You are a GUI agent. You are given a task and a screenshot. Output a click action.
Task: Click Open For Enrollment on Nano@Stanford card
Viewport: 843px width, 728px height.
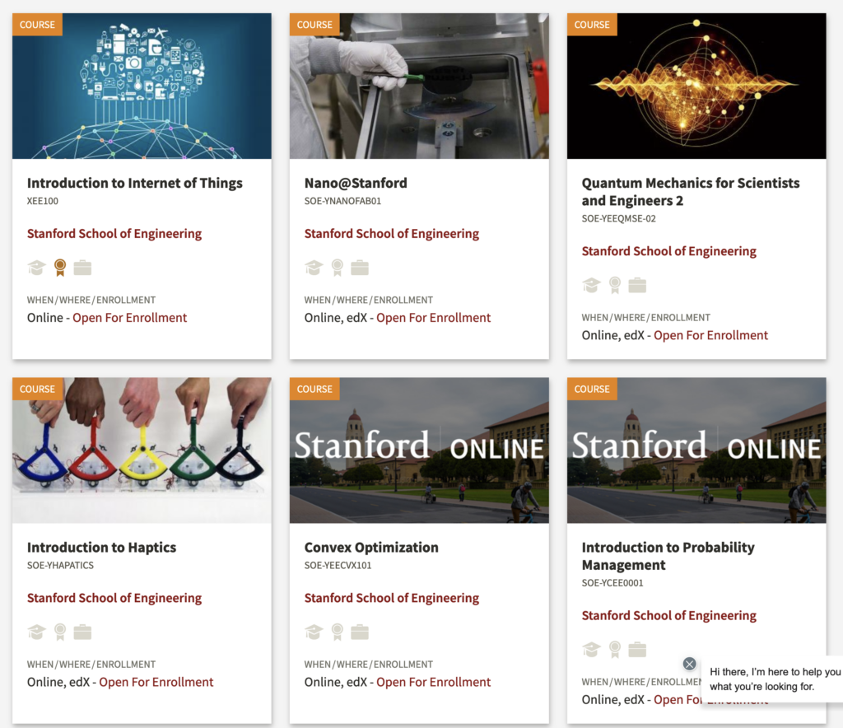click(434, 318)
